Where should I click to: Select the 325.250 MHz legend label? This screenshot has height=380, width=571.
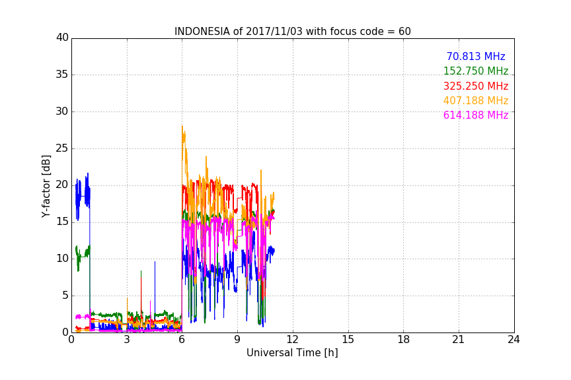point(476,86)
